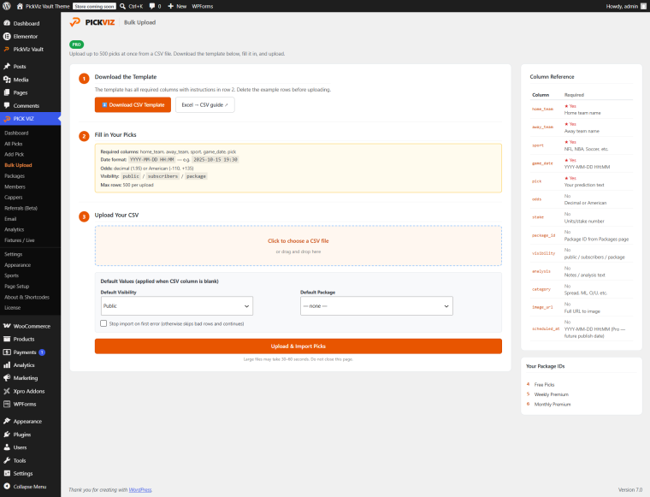
Task: Click home_team column reference row
Action: [582, 109]
